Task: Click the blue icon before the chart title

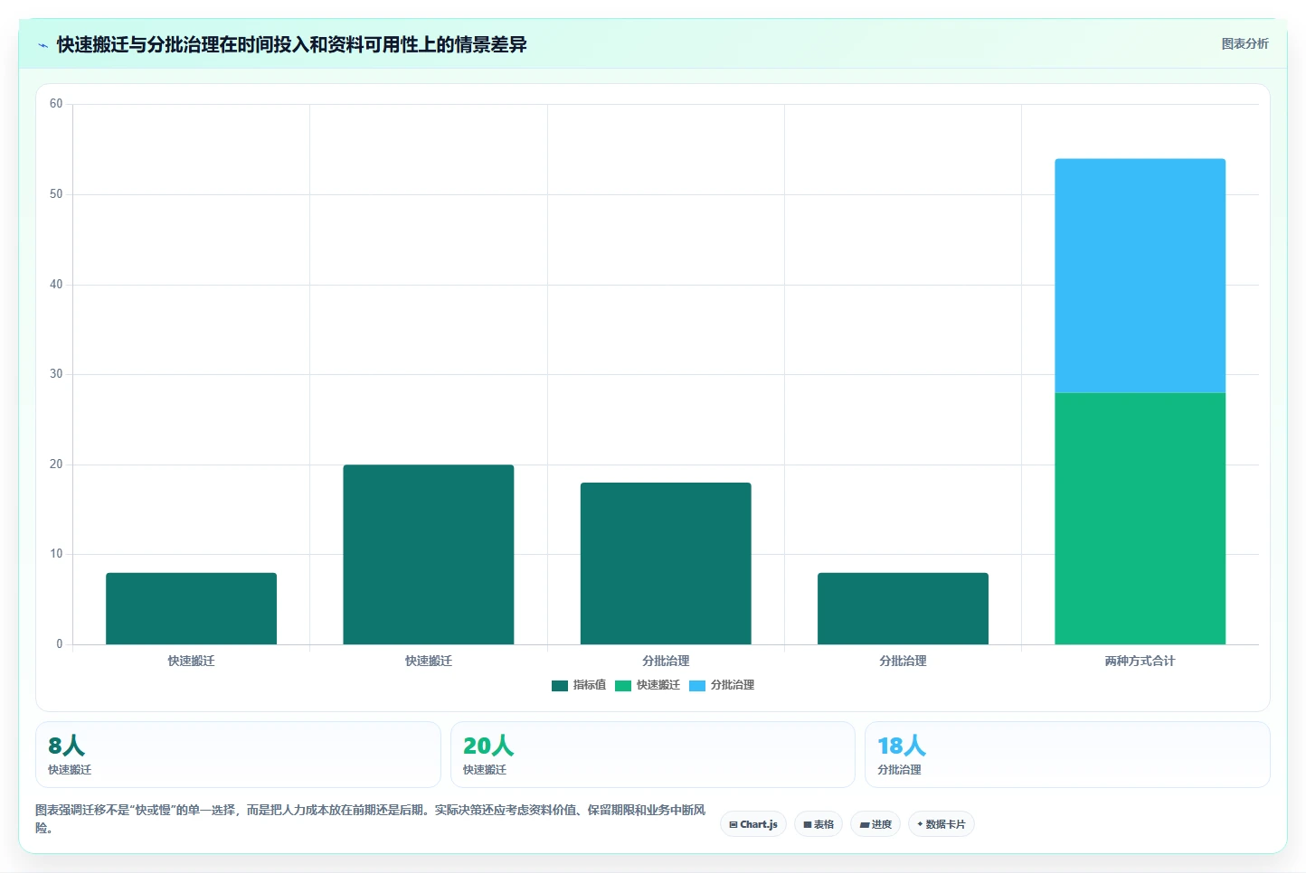Action: click(x=43, y=45)
